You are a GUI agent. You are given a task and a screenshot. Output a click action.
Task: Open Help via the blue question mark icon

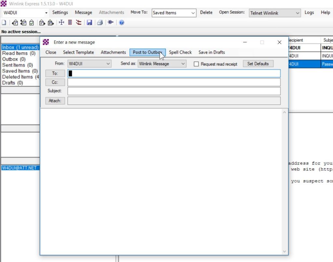(x=121, y=22)
